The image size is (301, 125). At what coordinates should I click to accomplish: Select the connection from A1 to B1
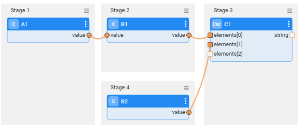click(x=98, y=38)
